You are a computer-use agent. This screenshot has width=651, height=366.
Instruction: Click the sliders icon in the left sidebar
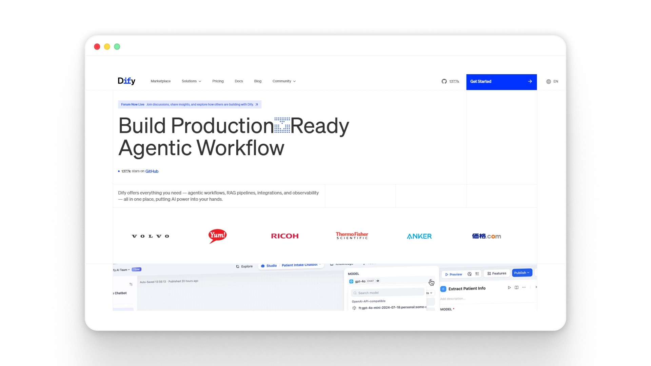point(131,284)
